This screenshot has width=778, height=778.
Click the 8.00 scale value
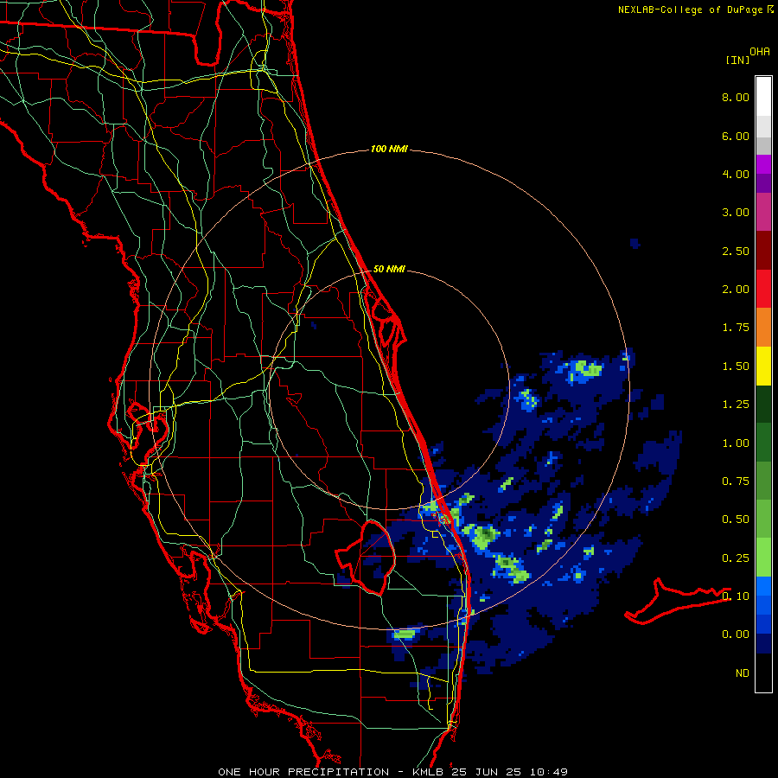[x=736, y=97]
